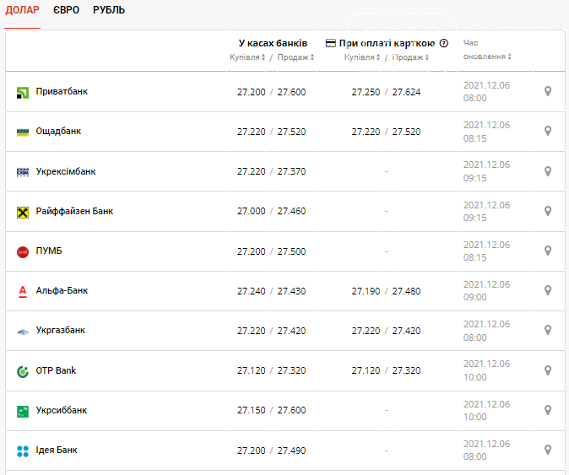Open the ПУМБ location marker
Viewport: 569px width, 475px height.
(548, 251)
